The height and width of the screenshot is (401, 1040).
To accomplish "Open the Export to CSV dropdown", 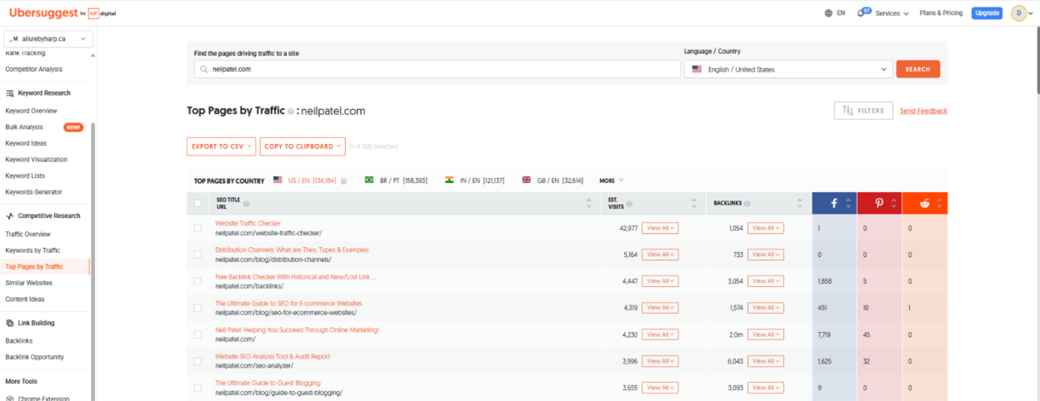I will pos(222,146).
